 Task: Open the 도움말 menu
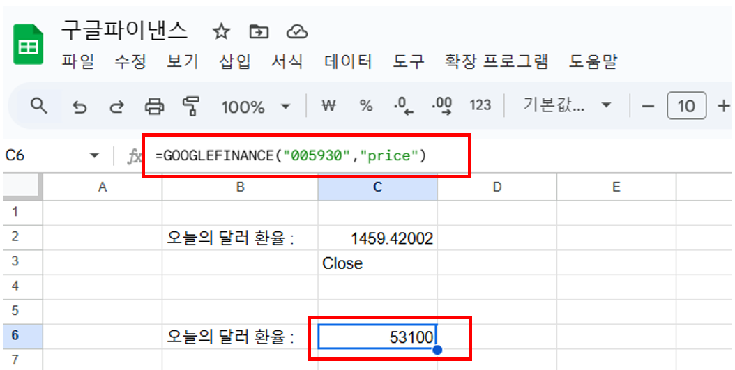tap(593, 61)
